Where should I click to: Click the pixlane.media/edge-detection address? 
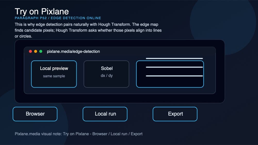tap(73, 52)
